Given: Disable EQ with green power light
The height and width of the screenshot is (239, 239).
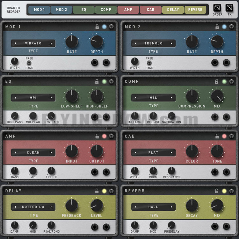Looking at the screenshot, I should tap(104, 81).
